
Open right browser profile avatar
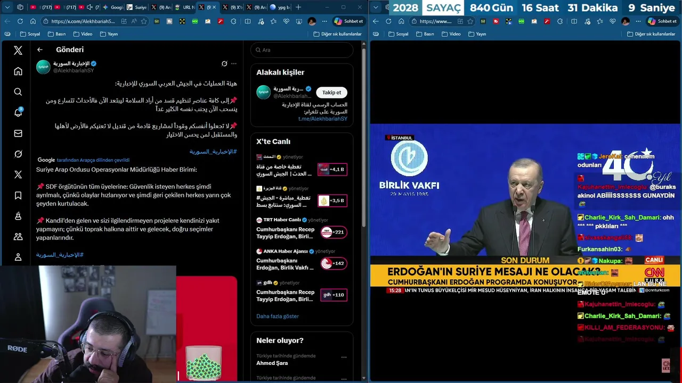626,21
